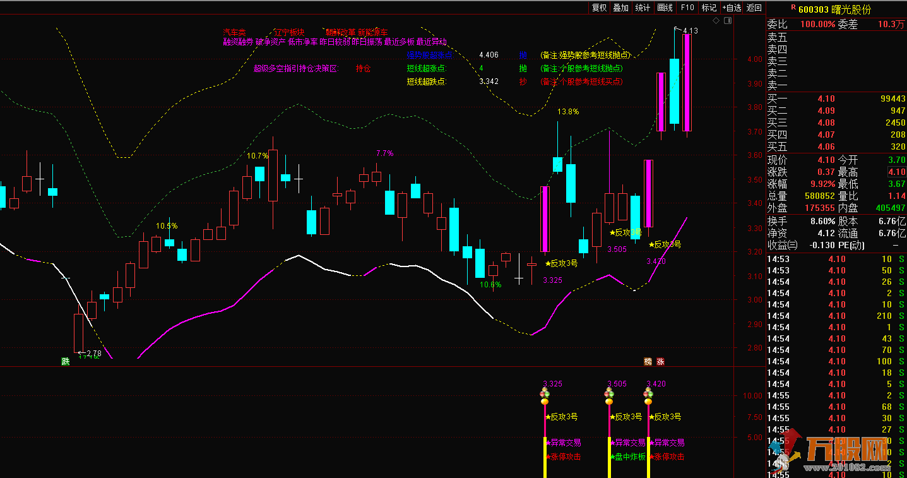Click 强势股超涨点 indicator label

point(430,56)
